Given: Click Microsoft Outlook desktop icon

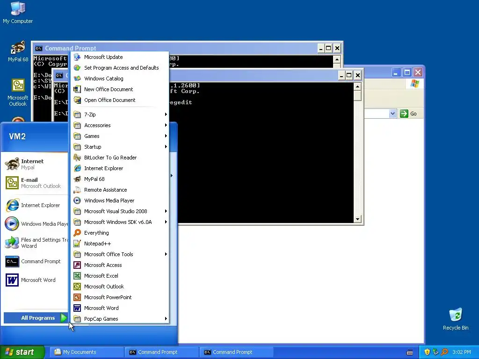Looking at the screenshot, I should (18, 93).
